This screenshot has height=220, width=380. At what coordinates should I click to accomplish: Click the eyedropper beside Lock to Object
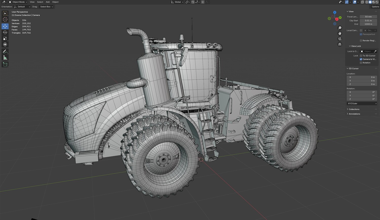click(375, 51)
